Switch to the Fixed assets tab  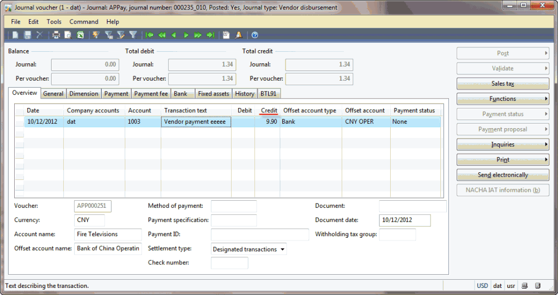pyautogui.click(x=213, y=94)
